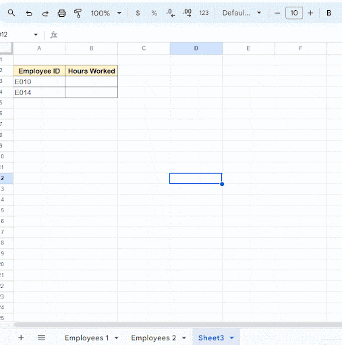This screenshot has width=342, height=345.
Task: Click the fill handle of selected cell
Action: 222,184
